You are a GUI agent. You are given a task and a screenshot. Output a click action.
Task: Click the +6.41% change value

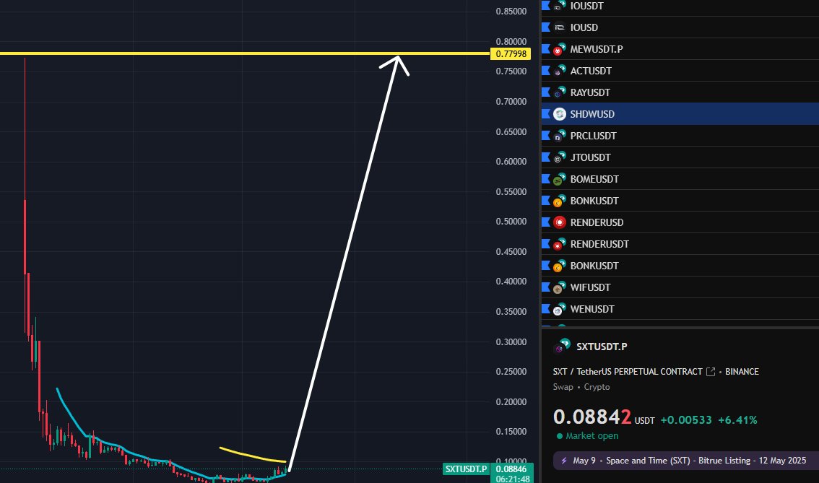[737, 419]
